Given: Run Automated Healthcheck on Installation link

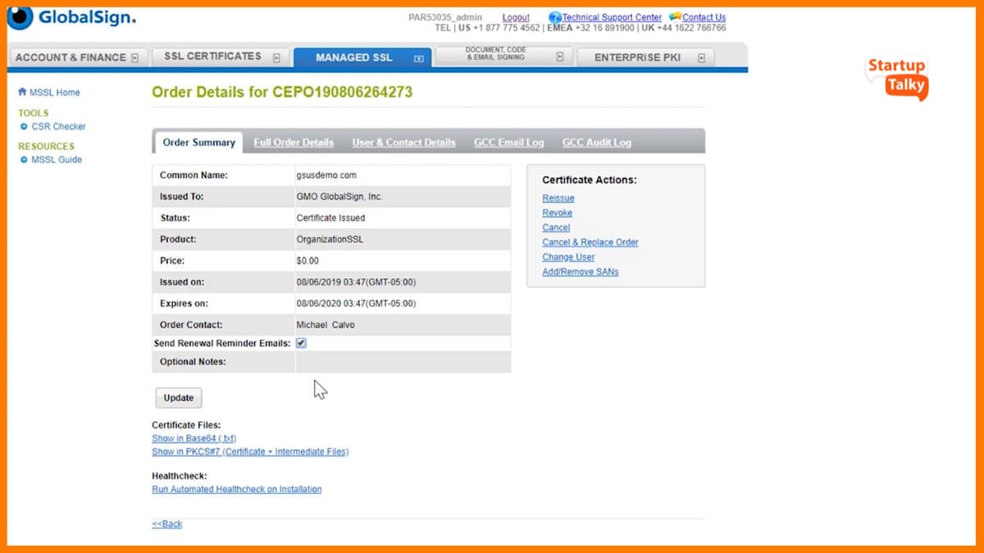Looking at the screenshot, I should pos(237,490).
